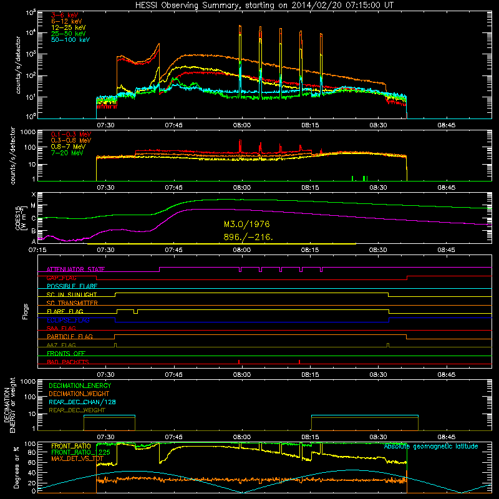This screenshot has width=499, height=499.
Task: Click the FRONT_RATIO_1225 legend label
Action: pyautogui.click(x=81, y=452)
